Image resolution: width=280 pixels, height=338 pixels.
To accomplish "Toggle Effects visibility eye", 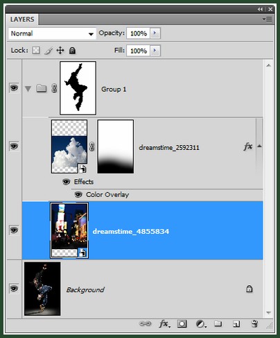I will tap(67, 182).
